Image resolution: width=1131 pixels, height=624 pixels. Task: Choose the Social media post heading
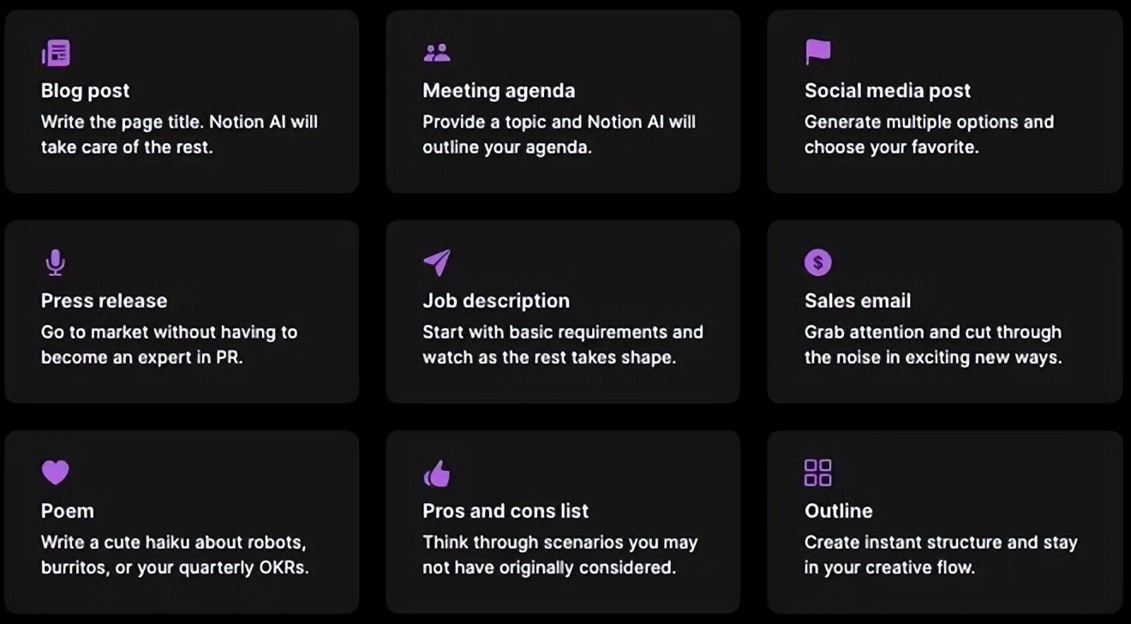pyautogui.click(x=888, y=91)
